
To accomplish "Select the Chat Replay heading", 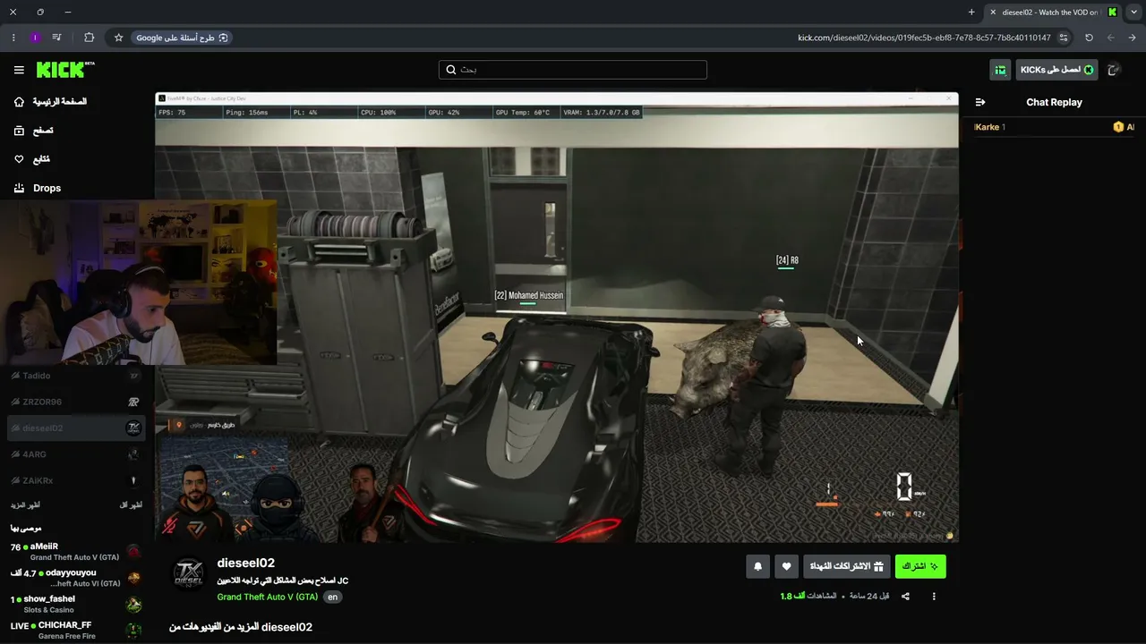I will [x=1054, y=102].
